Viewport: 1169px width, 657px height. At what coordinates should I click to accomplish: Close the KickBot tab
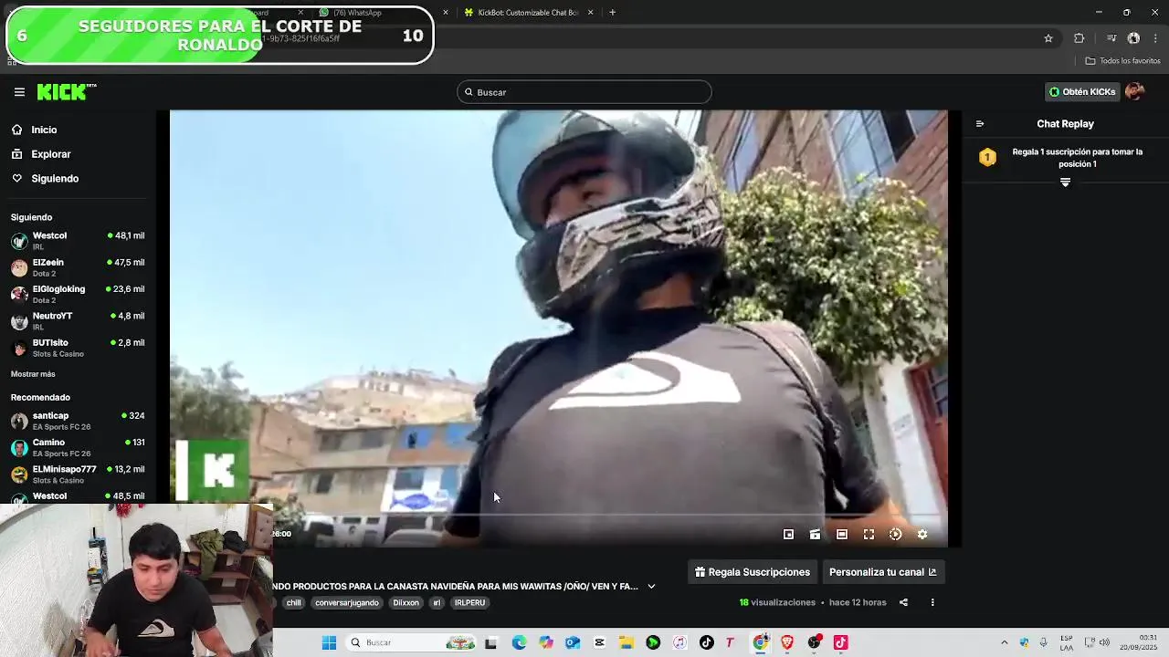point(590,13)
